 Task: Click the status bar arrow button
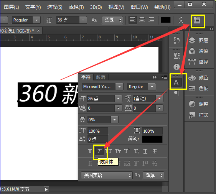[46, 189]
